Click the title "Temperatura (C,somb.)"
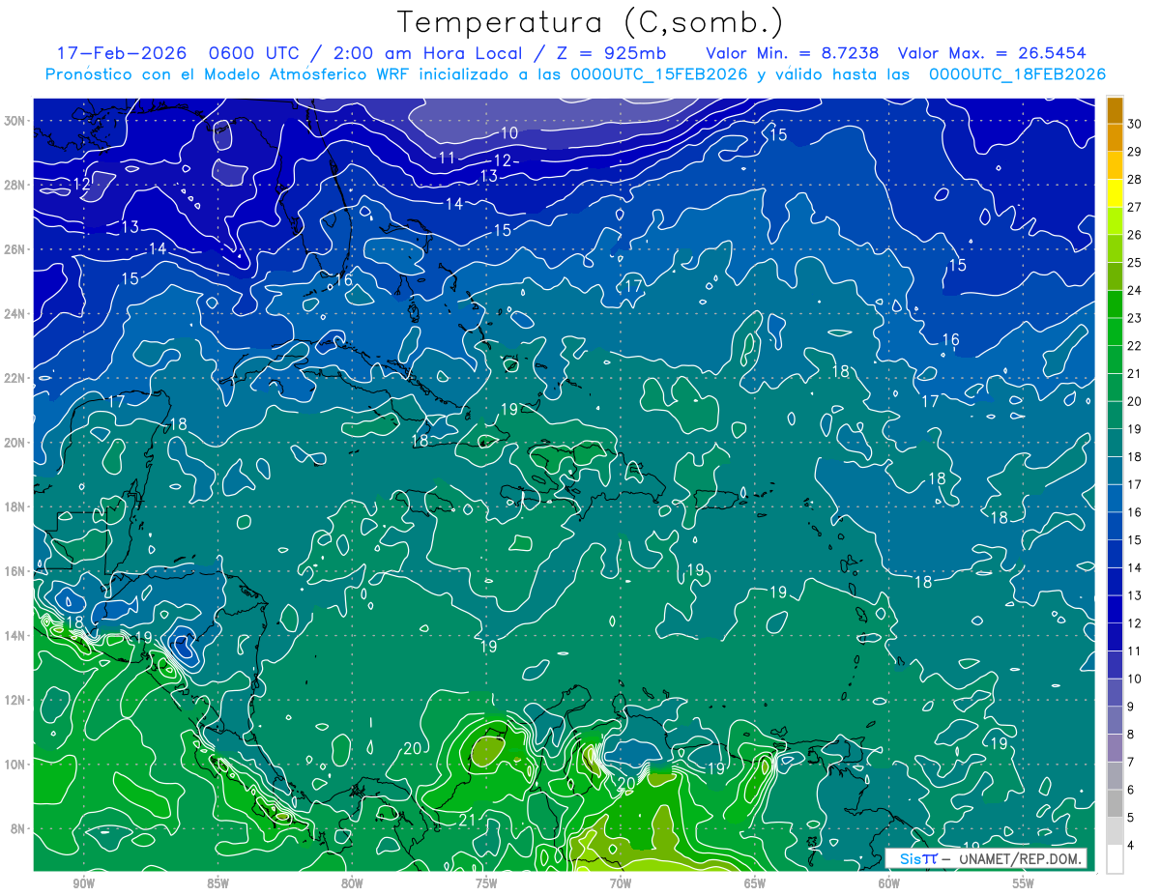This screenshot has height=896, width=1160. [591, 21]
